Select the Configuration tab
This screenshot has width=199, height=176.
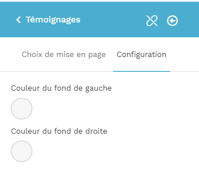(x=141, y=55)
